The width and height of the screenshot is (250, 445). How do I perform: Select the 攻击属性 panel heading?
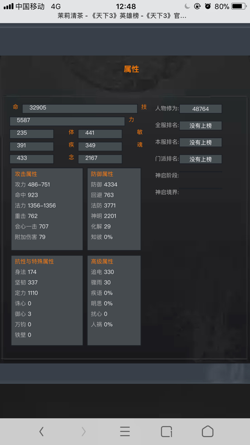tap(26, 174)
